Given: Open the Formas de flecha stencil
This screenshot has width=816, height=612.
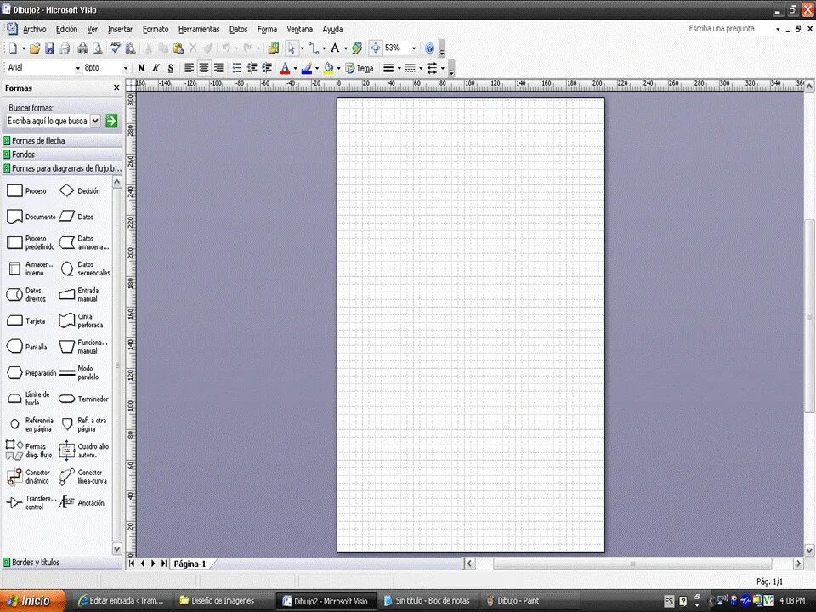Looking at the screenshot, I should point(38,140).
